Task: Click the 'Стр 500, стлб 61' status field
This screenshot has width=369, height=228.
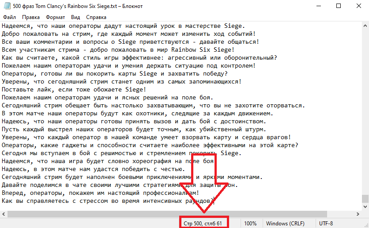Action: [203, 224]
